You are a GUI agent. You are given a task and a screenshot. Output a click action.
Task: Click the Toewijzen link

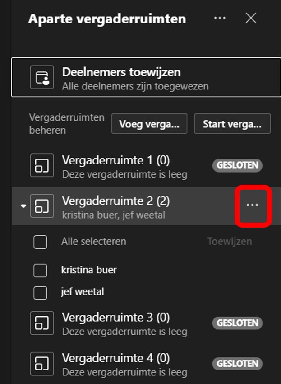pos(230,242)
